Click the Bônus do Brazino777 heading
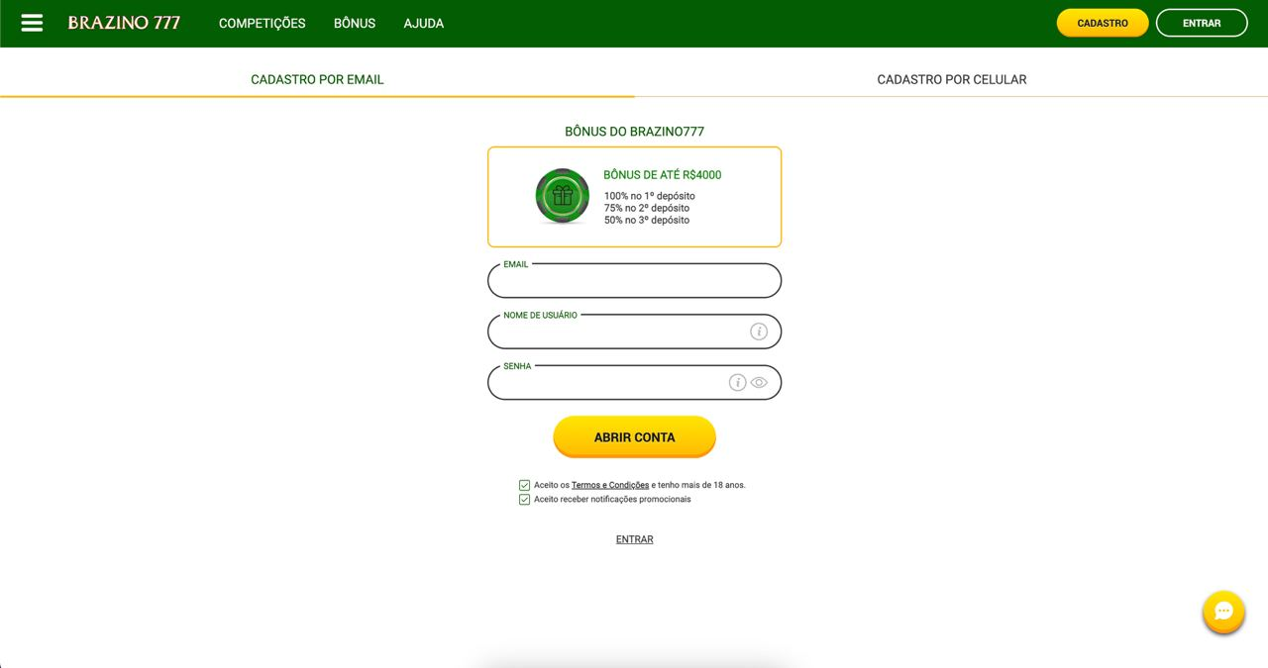1268x668 pixels. pyautogui.click(x=634, y=132)
